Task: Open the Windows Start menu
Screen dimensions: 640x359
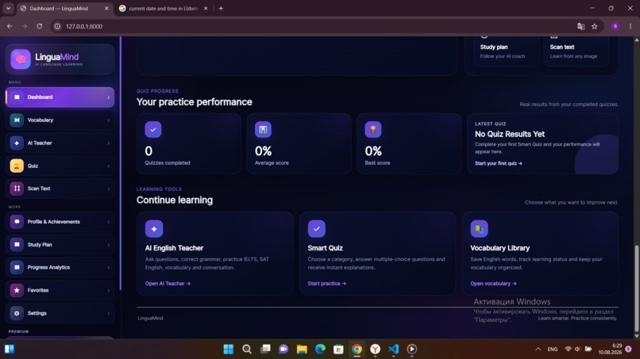Action: [x=229, y=349]
